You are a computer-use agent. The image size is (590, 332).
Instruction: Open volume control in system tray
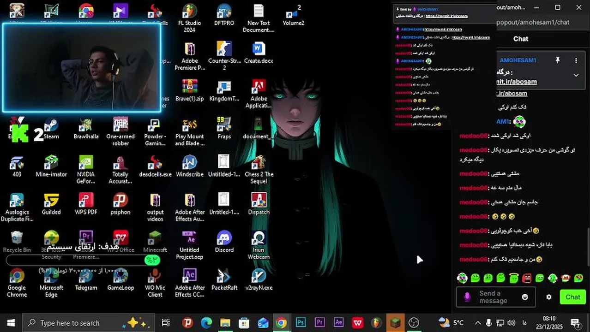click(x=512, y=323)
